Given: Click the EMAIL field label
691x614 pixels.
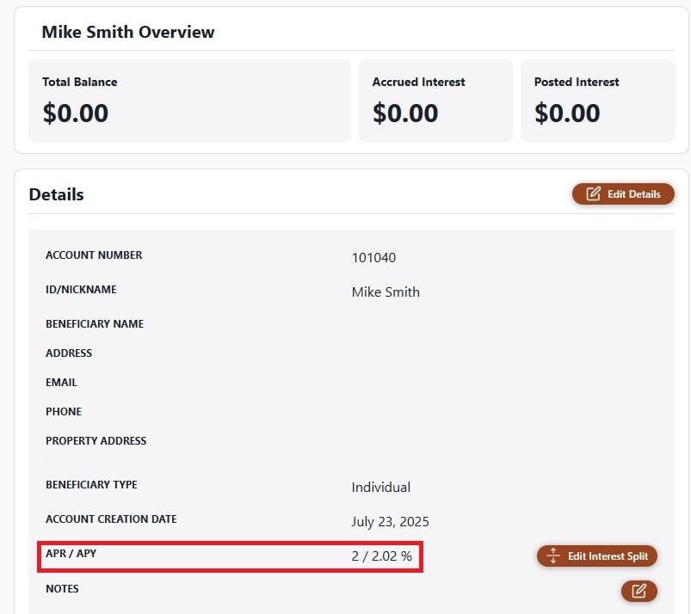Looking at the screenshot, I should (61, 383).
